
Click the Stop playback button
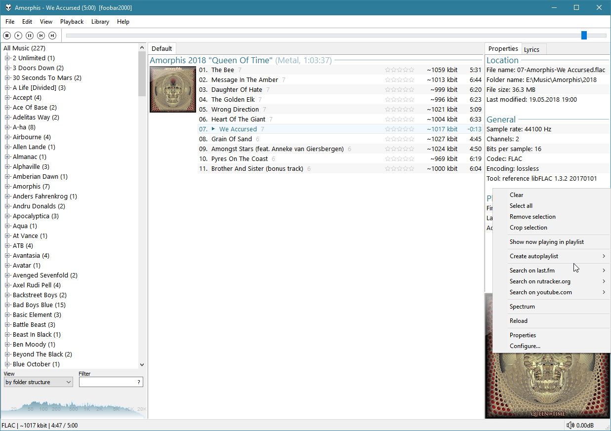(7, 36)
